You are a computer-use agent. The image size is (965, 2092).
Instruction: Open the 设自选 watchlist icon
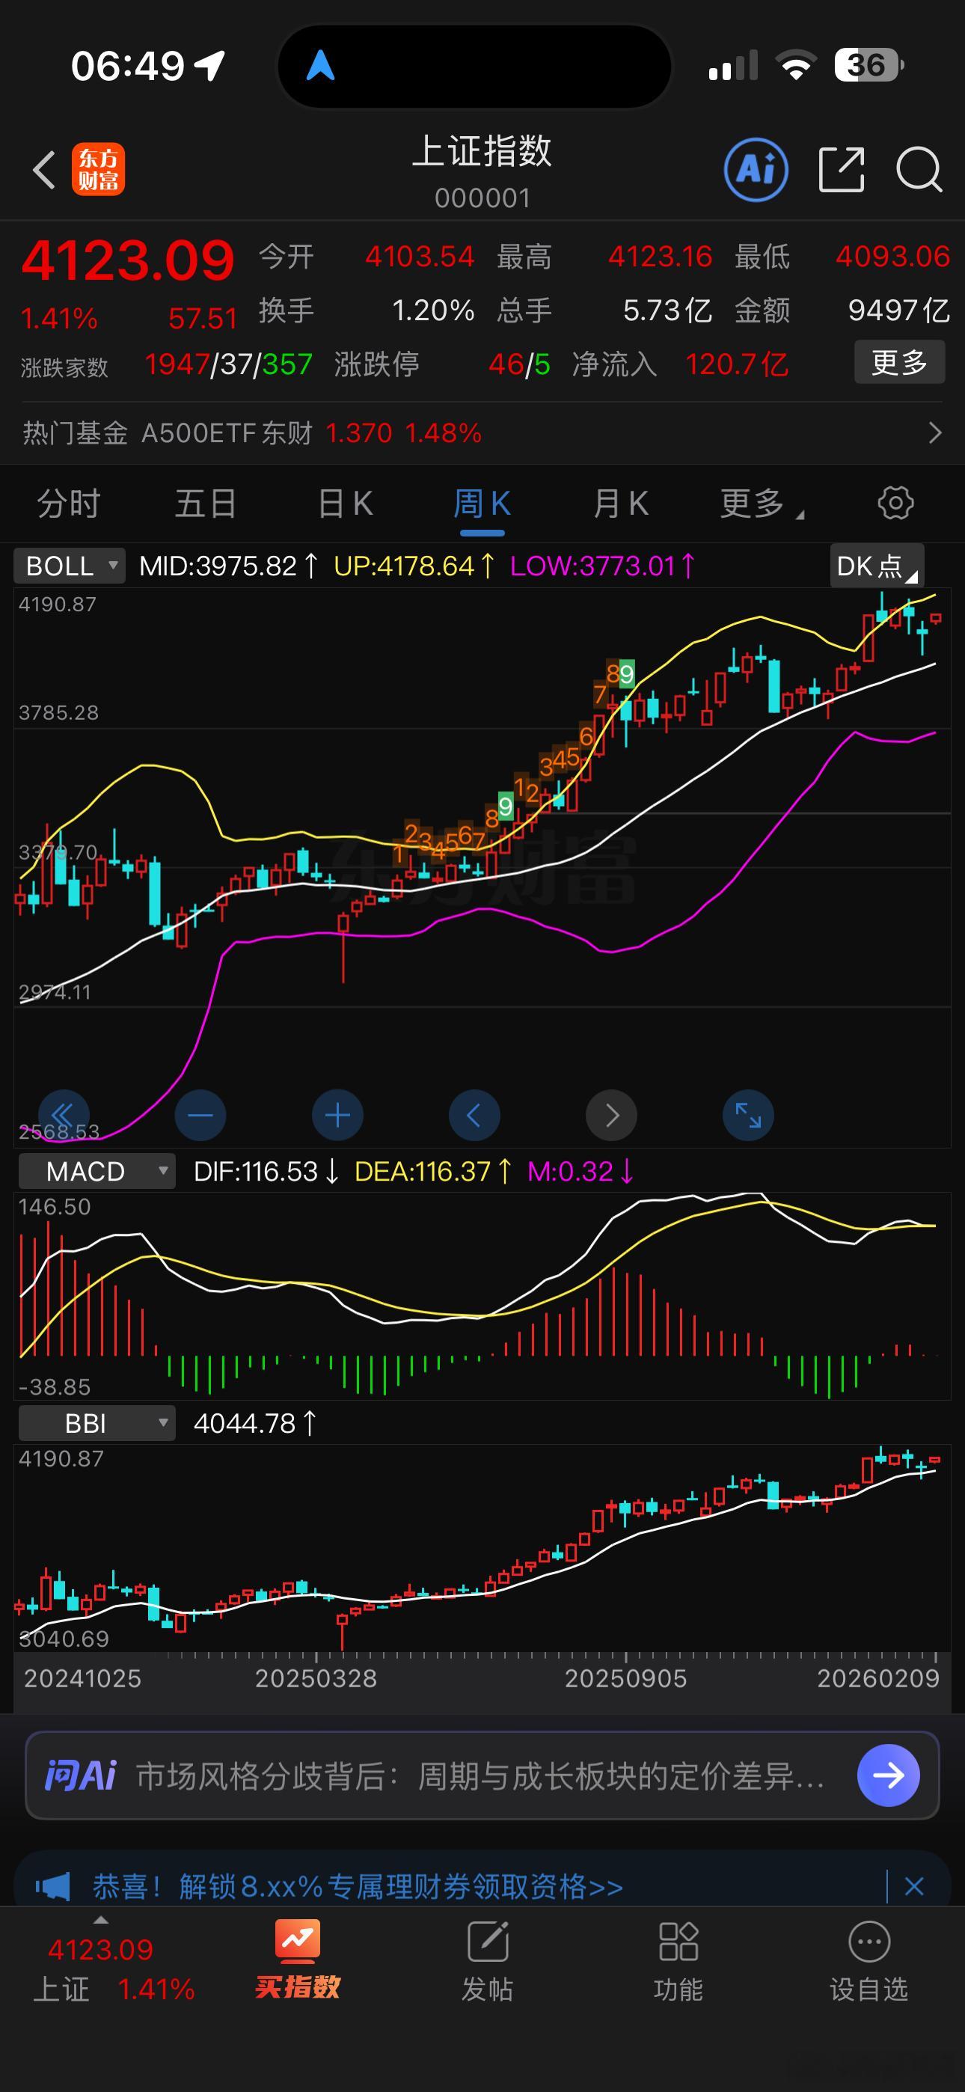869,1961
